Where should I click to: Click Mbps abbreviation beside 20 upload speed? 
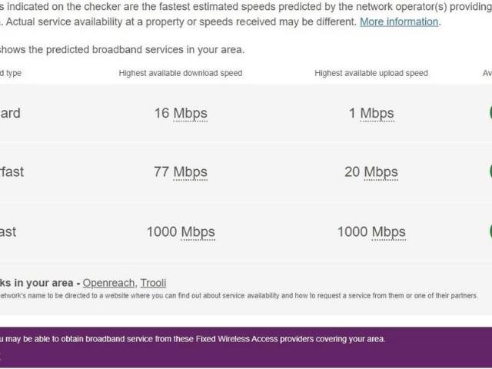click(381, 172)
